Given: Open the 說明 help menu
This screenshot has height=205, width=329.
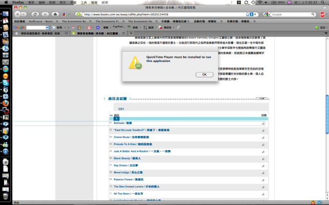Looking at the screenshot, I should pos(105,2).
